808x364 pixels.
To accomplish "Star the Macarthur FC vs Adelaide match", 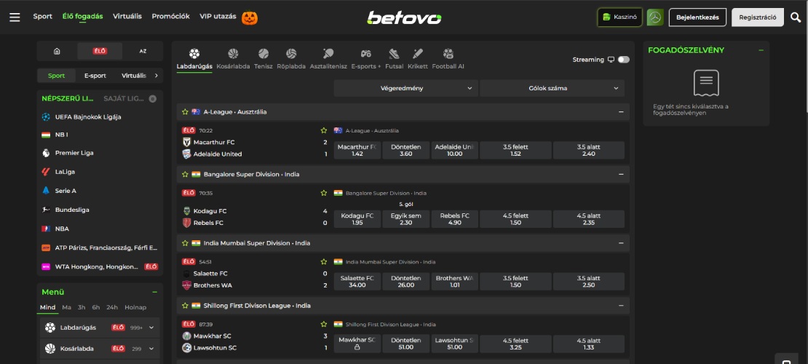I will [x=324, y=130].
